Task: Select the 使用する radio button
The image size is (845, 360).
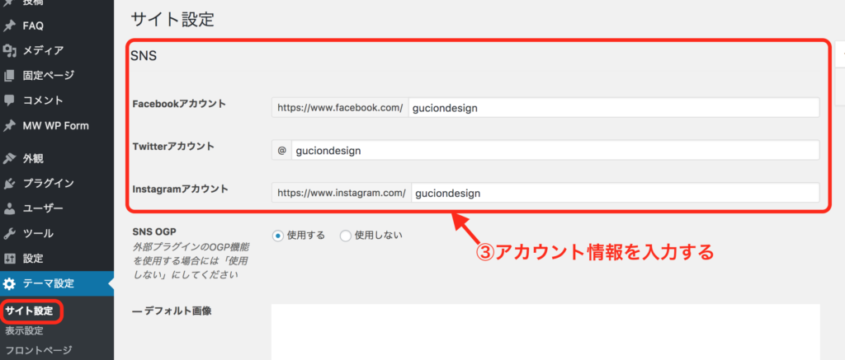Action: [277, 235]
